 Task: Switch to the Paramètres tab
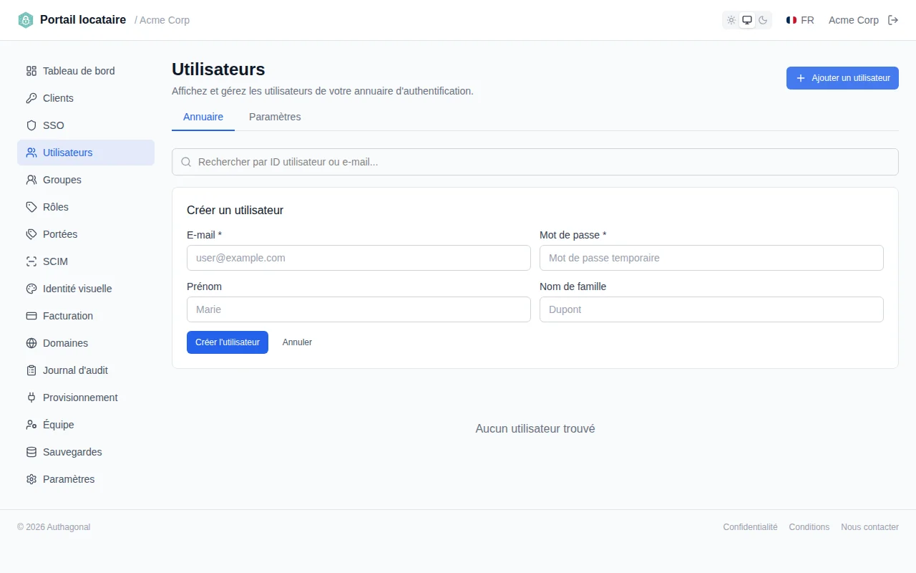pos(275,117)
